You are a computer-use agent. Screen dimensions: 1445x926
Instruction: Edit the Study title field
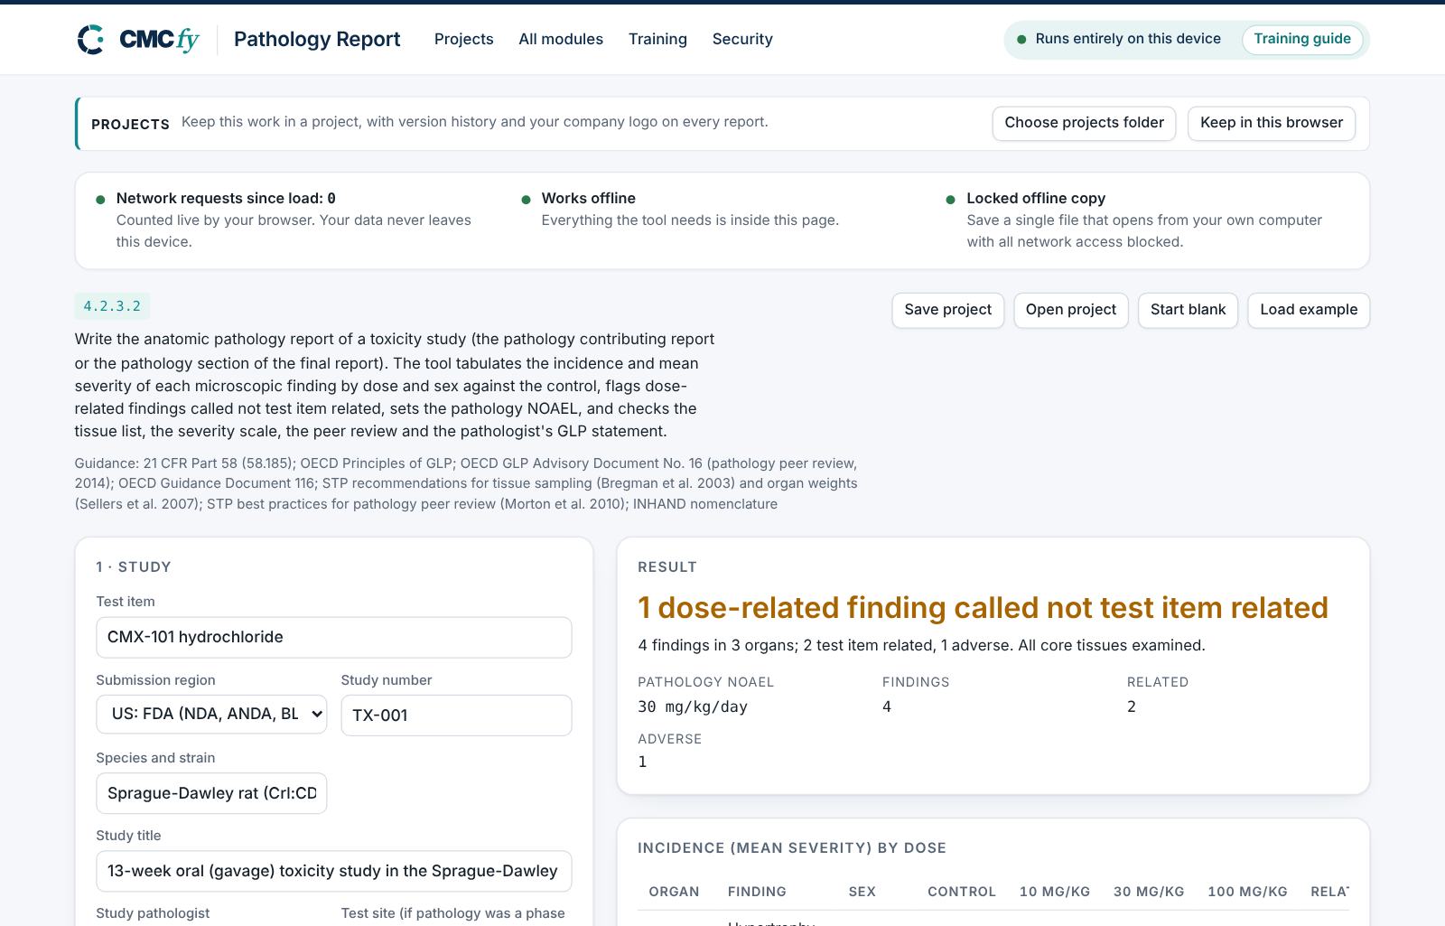coord(334,871)
